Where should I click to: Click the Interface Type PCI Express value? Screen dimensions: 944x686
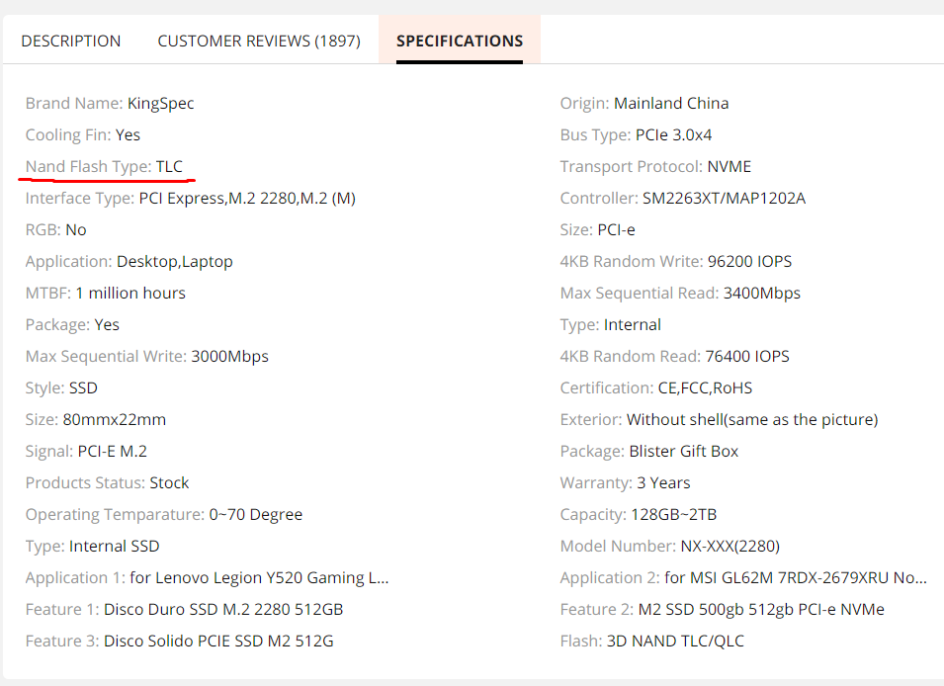pyautogui.click(x=246, y=198)
